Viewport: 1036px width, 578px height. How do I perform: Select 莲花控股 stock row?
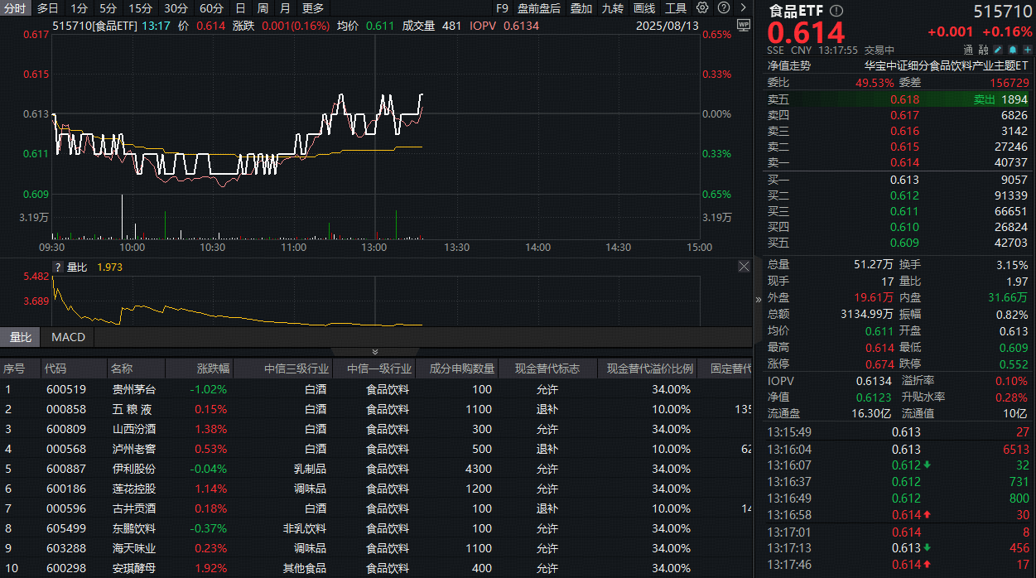377,489
